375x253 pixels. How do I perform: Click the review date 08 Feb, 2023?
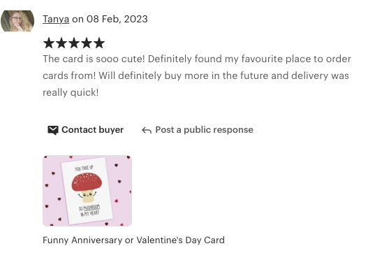(117, 19)
